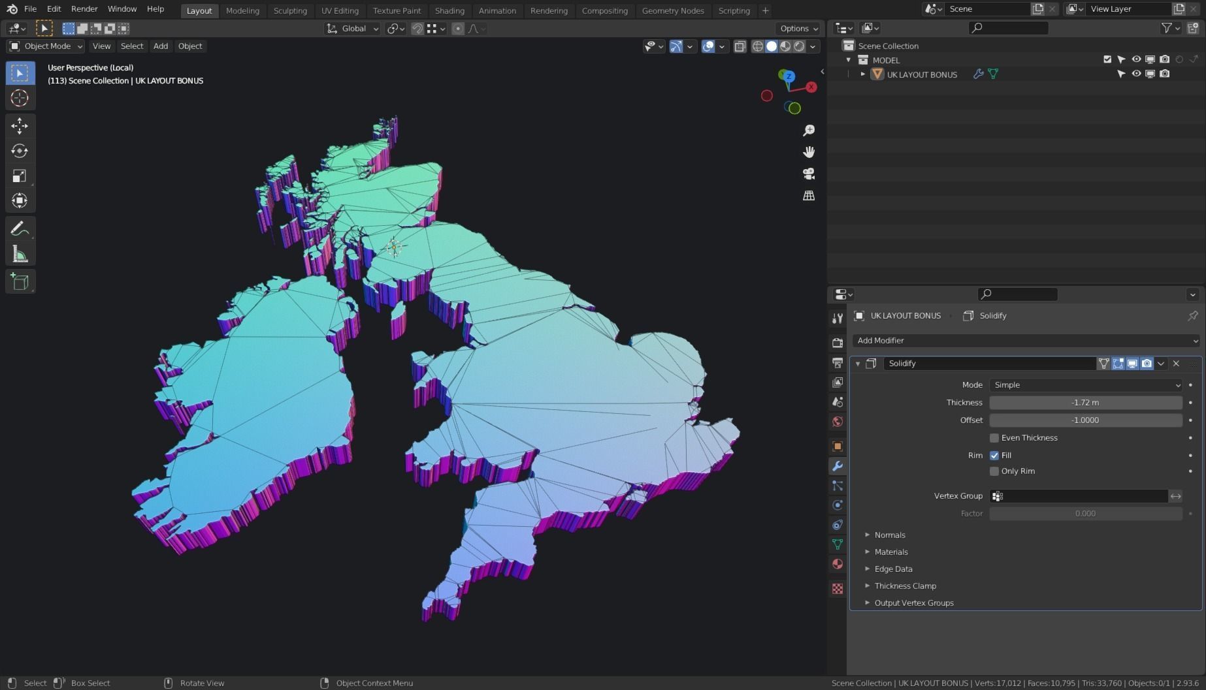Toggle the camera view icon
This screenshot has height=690, width=1206.
(809, 174)
